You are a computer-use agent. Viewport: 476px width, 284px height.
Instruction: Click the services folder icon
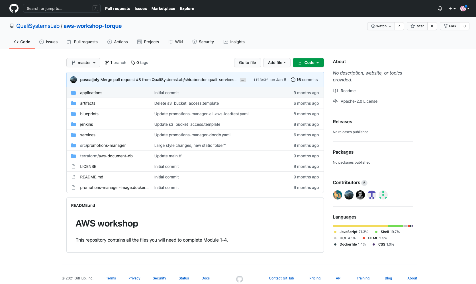73,135
